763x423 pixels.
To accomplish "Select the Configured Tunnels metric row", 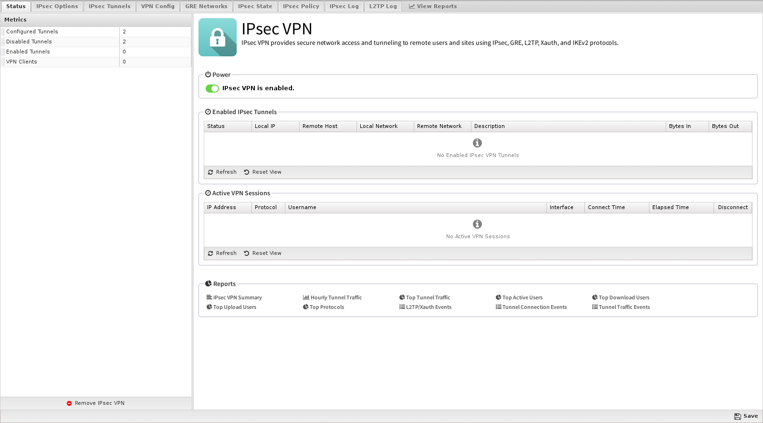I will point(96,32).
